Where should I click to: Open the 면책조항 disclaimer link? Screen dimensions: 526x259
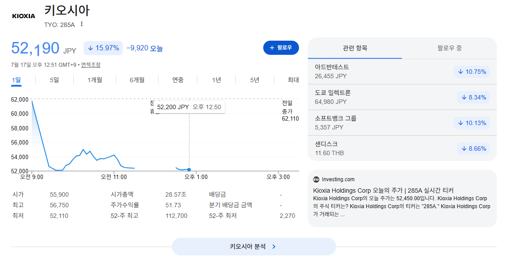coord(91,65)
